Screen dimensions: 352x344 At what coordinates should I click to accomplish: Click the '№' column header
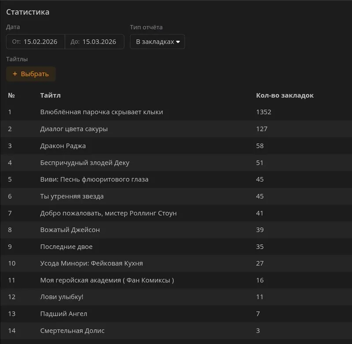click(x=11, y=95)
